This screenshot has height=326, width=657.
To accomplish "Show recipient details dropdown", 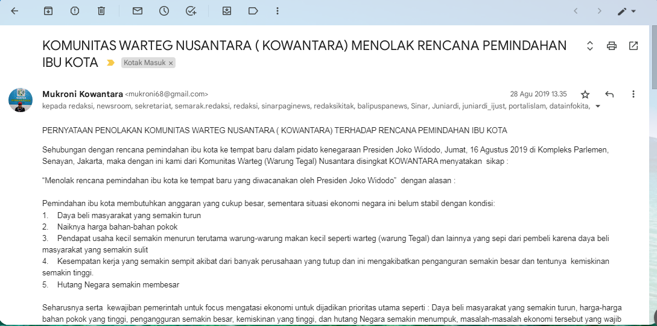I will pos(598,106).
